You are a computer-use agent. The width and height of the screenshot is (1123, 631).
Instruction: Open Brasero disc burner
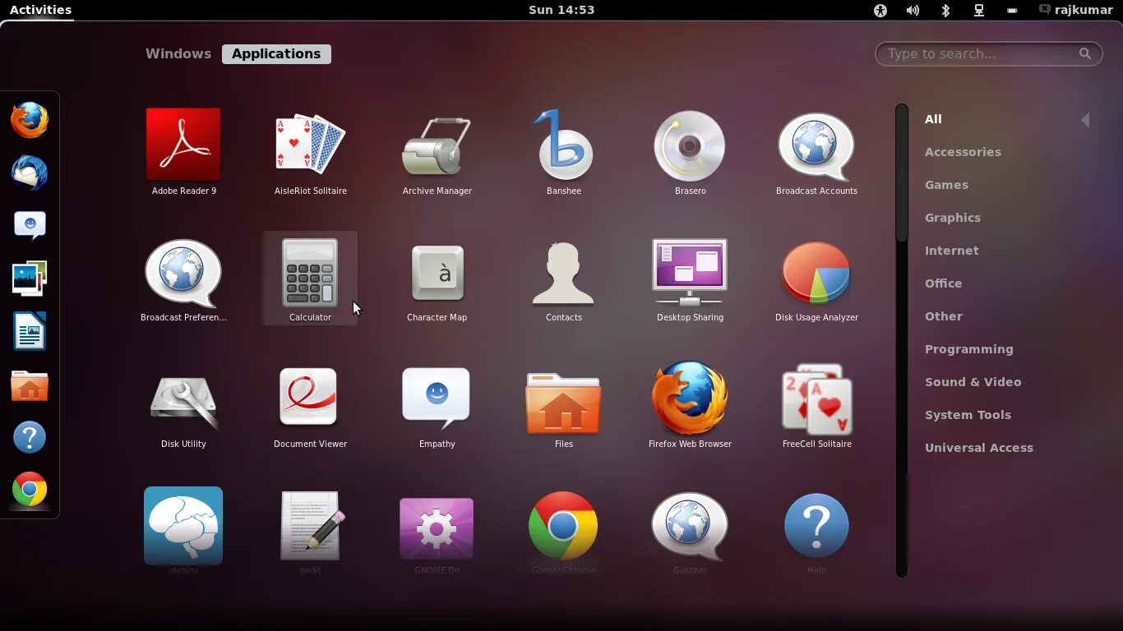690,152
